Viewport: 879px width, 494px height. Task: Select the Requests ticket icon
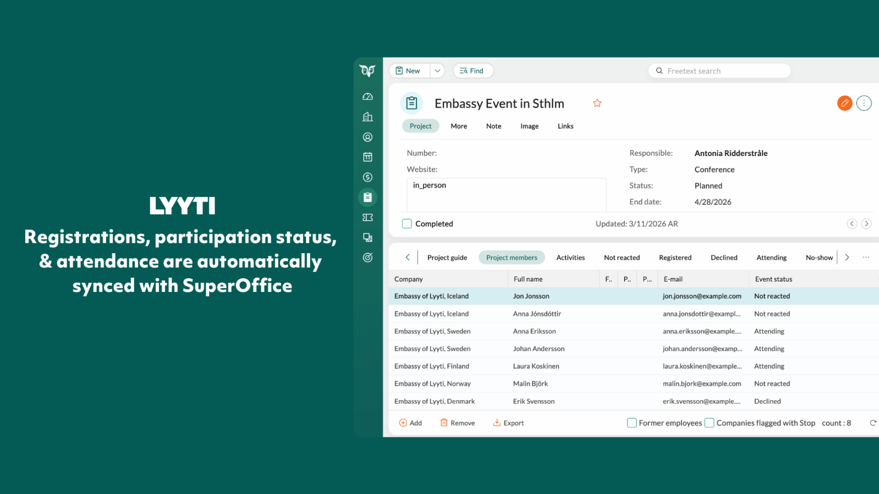(x=368, y=217)
